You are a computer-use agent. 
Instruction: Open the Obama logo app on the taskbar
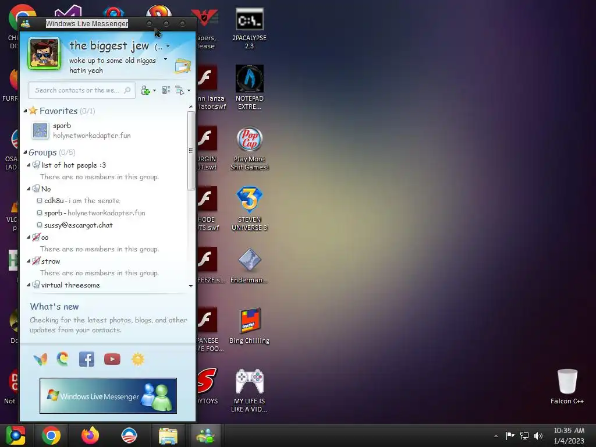(129, 435)
